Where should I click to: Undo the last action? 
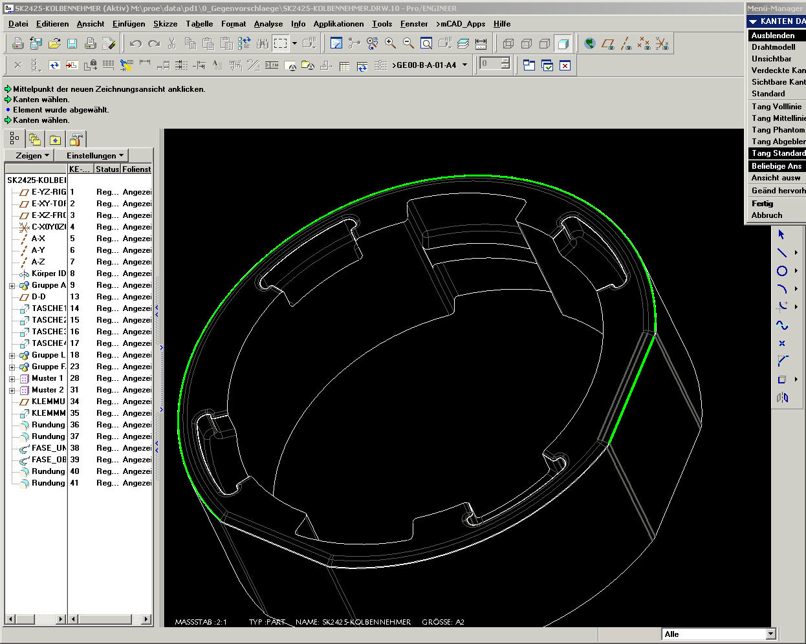click(x=136, y=43)
